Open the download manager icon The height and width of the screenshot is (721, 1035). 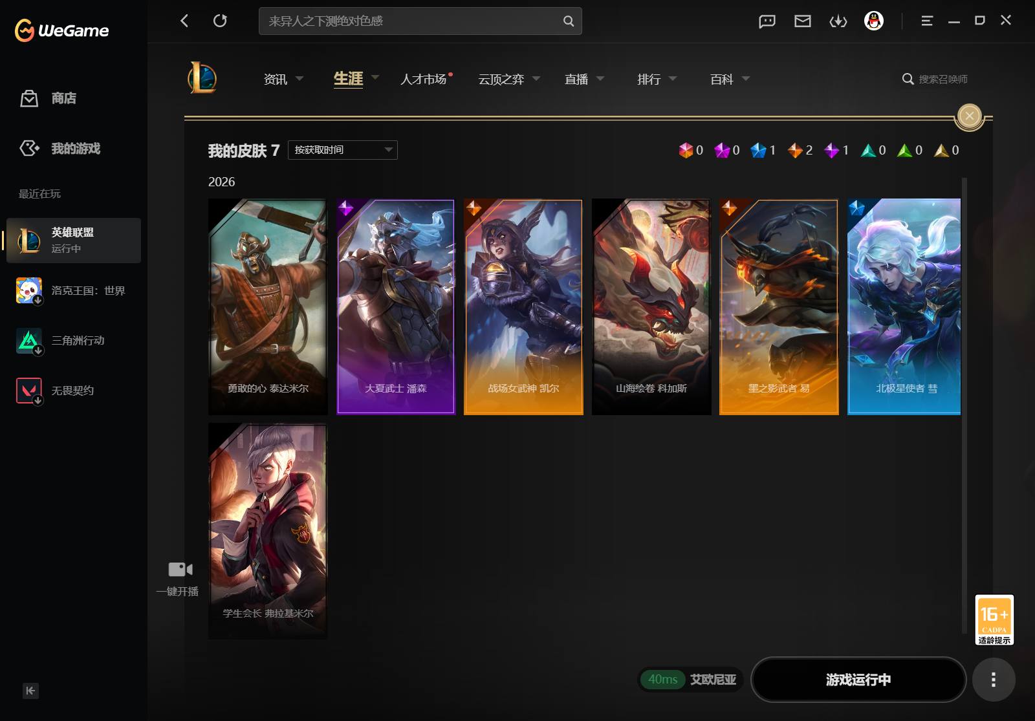coord(838,21)
